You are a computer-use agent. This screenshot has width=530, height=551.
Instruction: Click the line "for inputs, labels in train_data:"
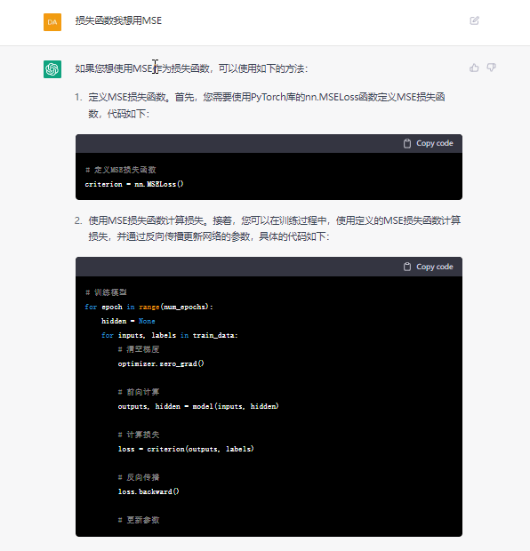pyautogui.click(x=170, y=335)
